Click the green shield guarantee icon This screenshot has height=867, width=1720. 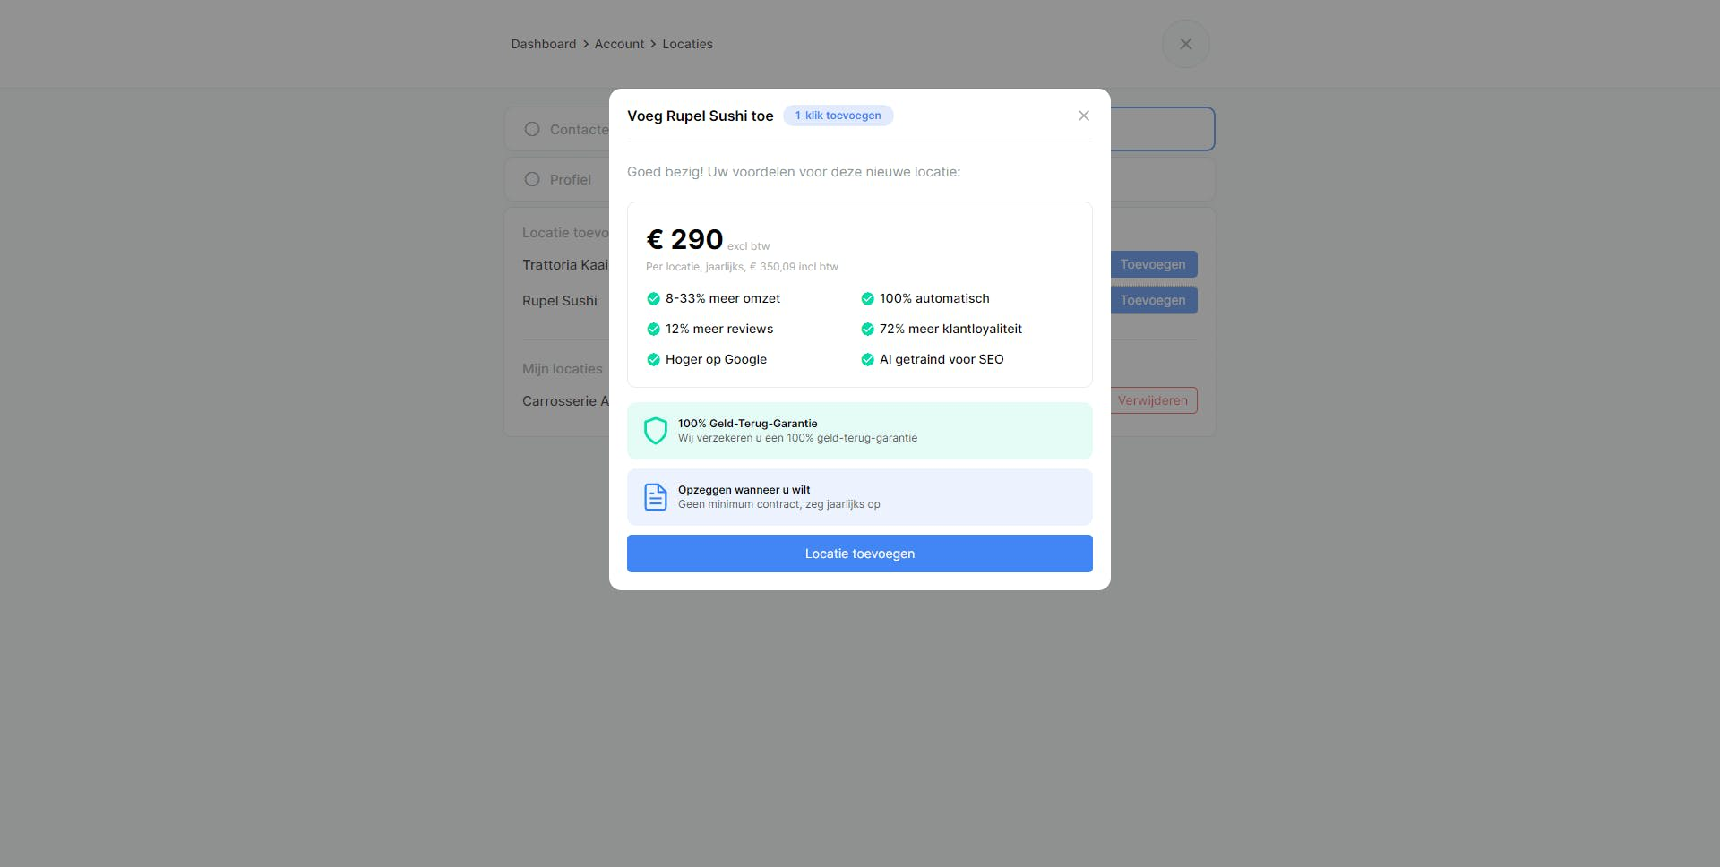[x=656, y=431]
